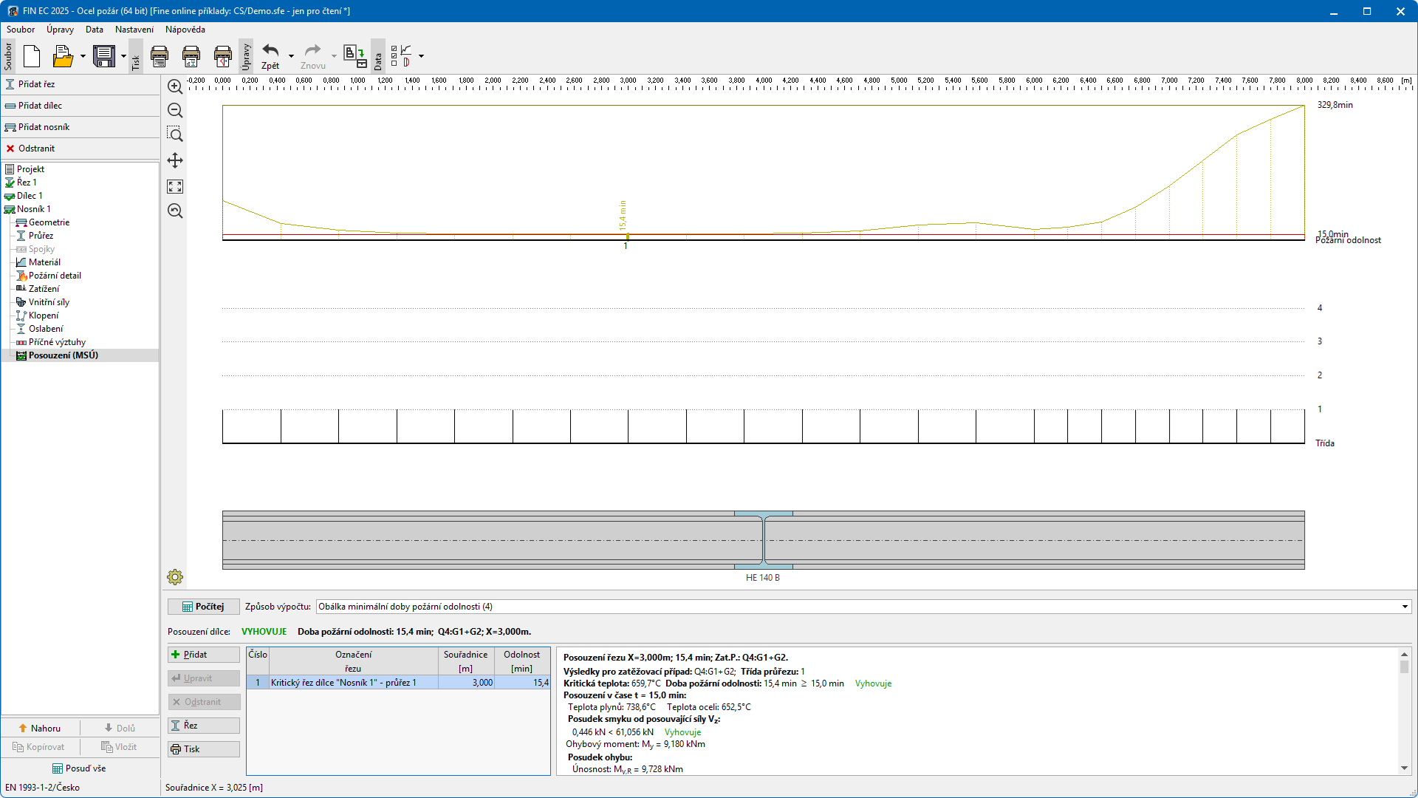The image size is (1418, 798).
Task: Open the Soubor menu
Action: tap(21, 30)
